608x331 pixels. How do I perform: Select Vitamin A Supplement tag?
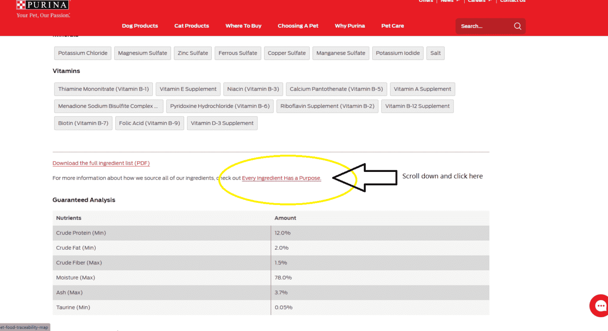423,89
